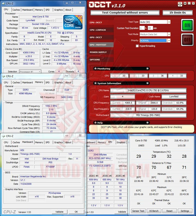Click the OCCT dropdown menu arrow icon in title bar
Viewport: 196px width, 216px height.
185,4
